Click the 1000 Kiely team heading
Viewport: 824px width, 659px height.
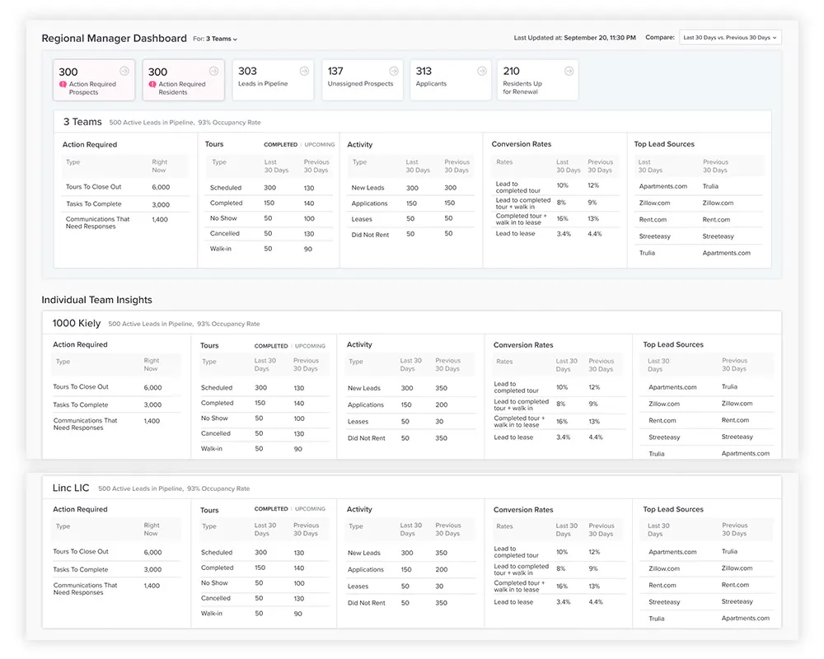pos(77,323)
